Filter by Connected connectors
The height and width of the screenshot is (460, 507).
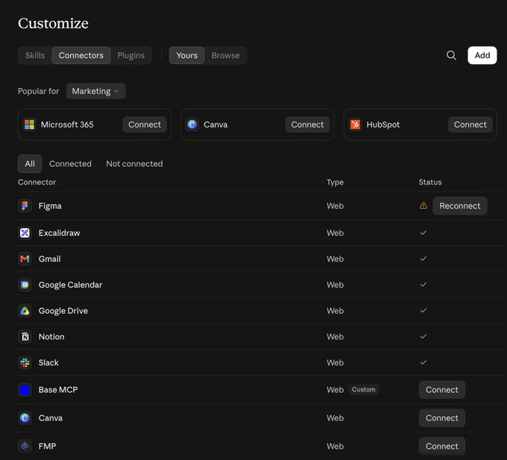[70, 163]
